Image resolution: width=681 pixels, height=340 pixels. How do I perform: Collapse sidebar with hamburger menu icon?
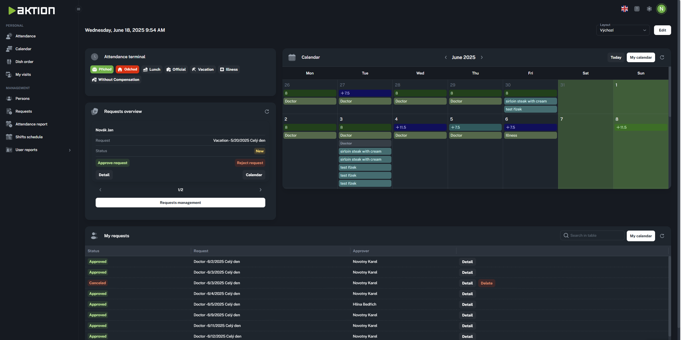pos(78,9)
